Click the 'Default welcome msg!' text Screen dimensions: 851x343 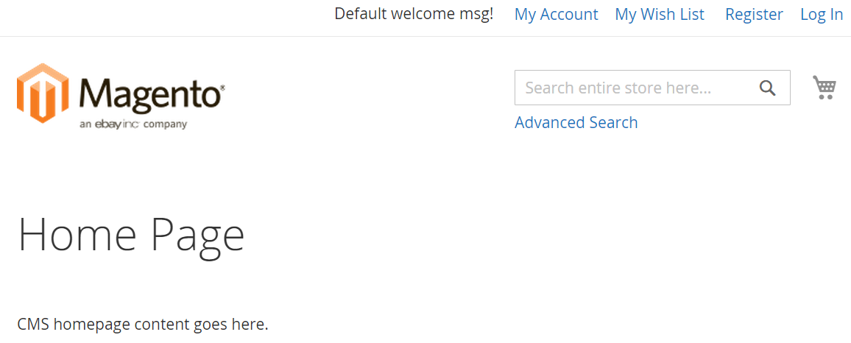pyautogui.click(x=414, y=14)
